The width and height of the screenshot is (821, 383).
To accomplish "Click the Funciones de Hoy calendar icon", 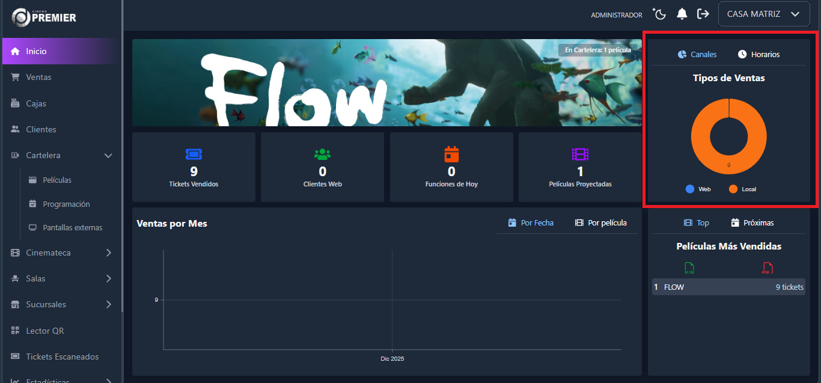I will coord(451,154).
